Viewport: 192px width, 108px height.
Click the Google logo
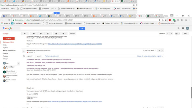coord(7,28)
